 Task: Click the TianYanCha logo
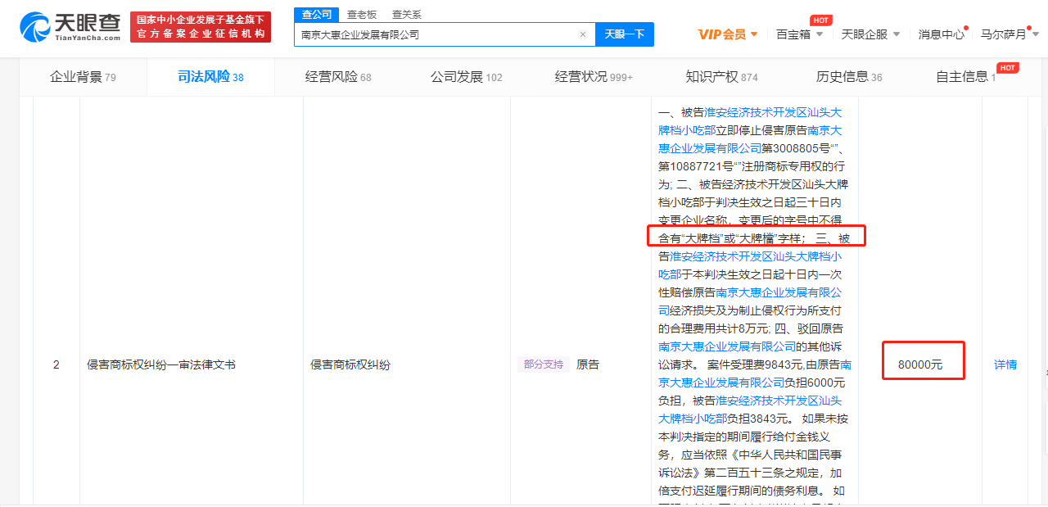pyautogui.click(x=70, y=27)
